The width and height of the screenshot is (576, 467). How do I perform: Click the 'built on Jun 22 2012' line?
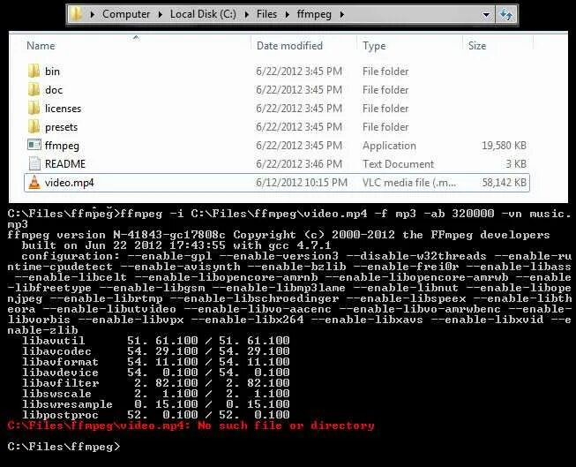tap(176, 245)
